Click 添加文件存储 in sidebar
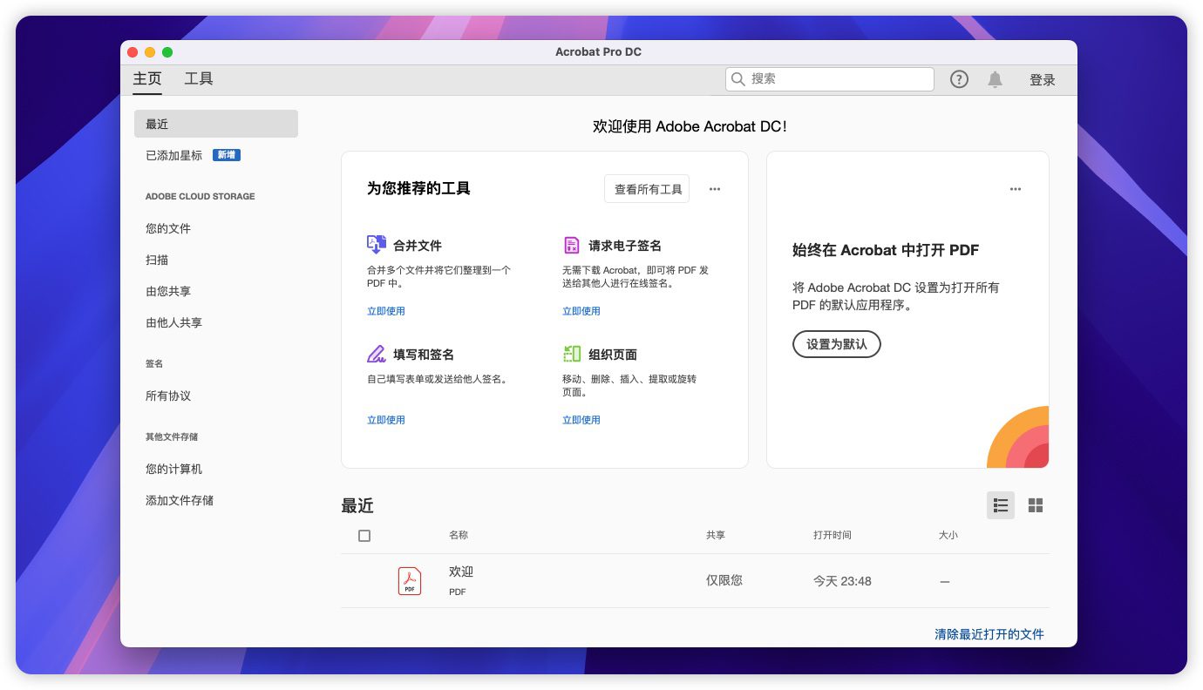 click(x=180, y=500)
